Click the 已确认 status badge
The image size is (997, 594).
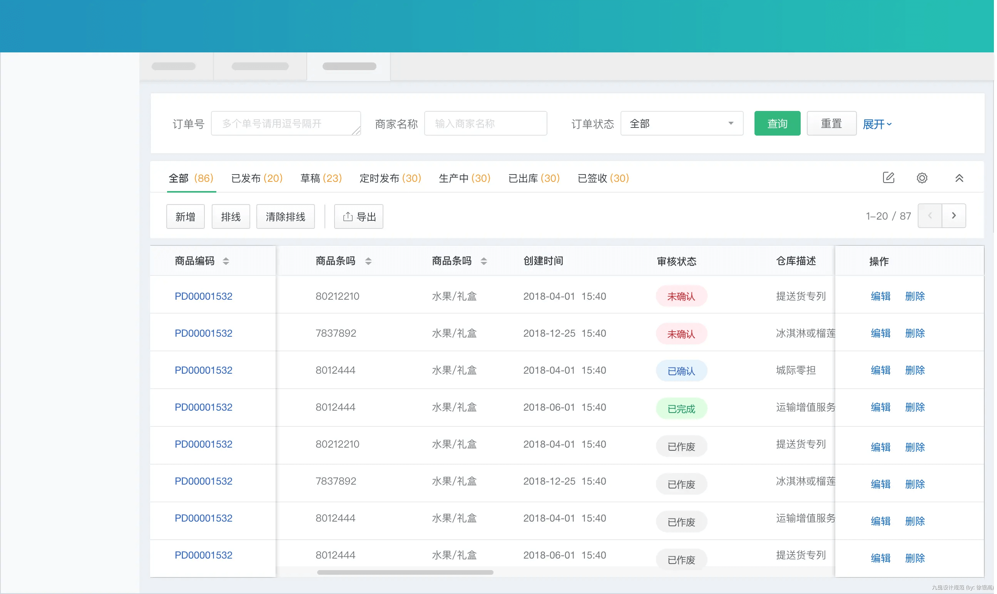point(681,371)
